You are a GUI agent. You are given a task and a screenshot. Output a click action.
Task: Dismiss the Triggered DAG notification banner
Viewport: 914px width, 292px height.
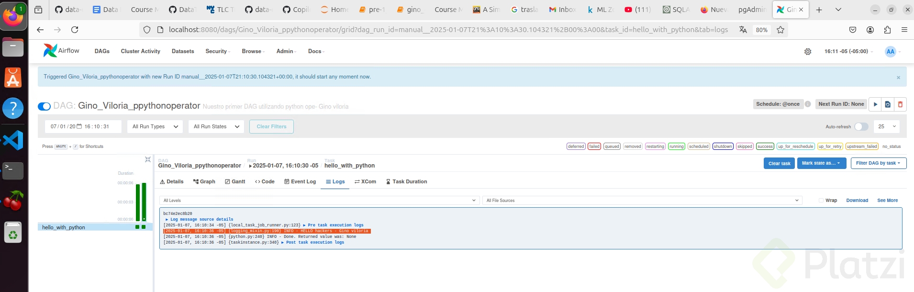point(898,78)
